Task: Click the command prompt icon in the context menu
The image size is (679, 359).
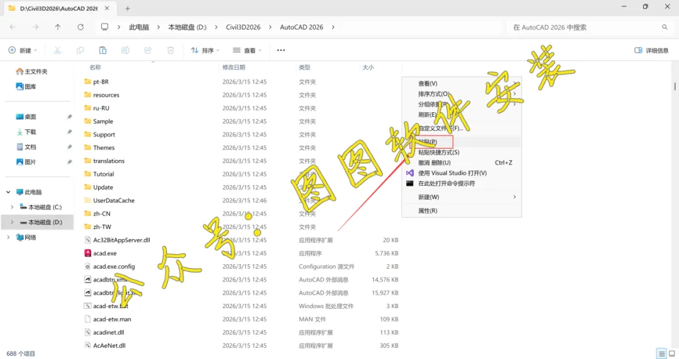Action: (x=410, y=183)
